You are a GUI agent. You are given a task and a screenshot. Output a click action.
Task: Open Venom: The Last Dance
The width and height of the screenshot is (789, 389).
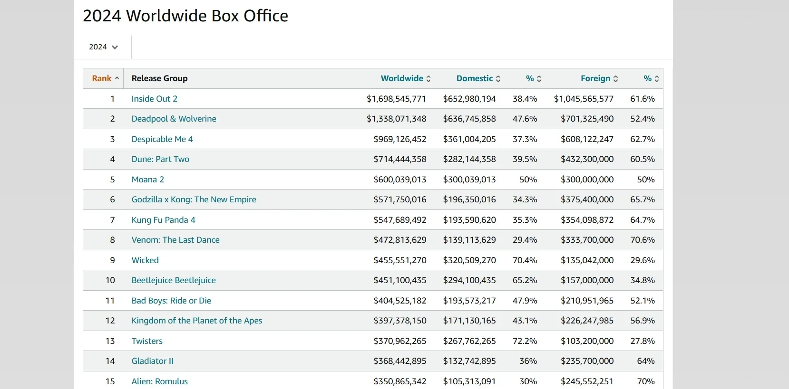pyautogui.click(x=175, y=240)
